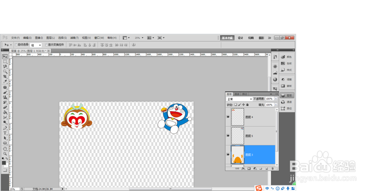Screen dimensions: 377x191
Task: Open the fill 填充 slider arrow
Action: click(x=276, y=105)
